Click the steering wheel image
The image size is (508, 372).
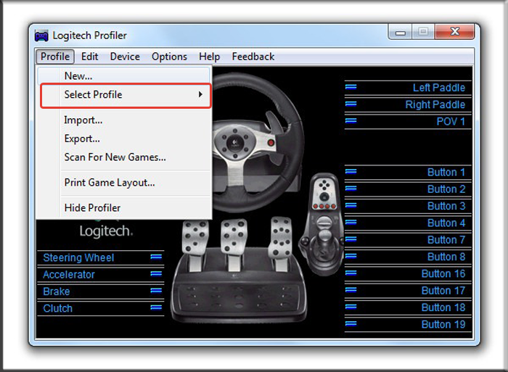click(x=258, y=142)
